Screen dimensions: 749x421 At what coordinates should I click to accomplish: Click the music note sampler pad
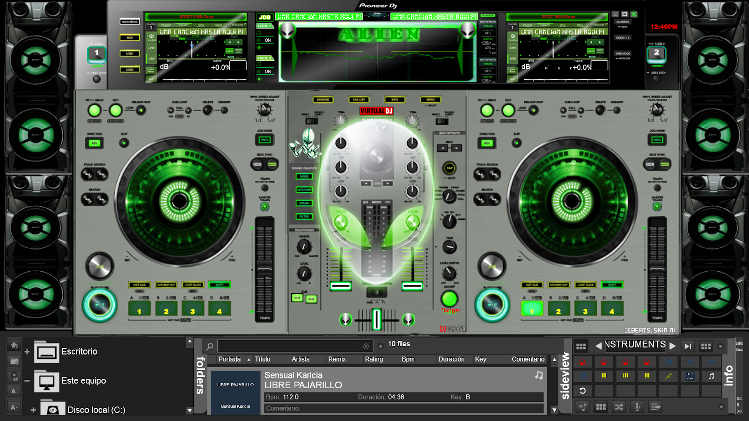[712, 376]
